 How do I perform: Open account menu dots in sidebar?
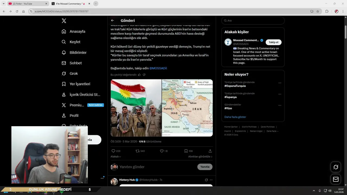102,178
